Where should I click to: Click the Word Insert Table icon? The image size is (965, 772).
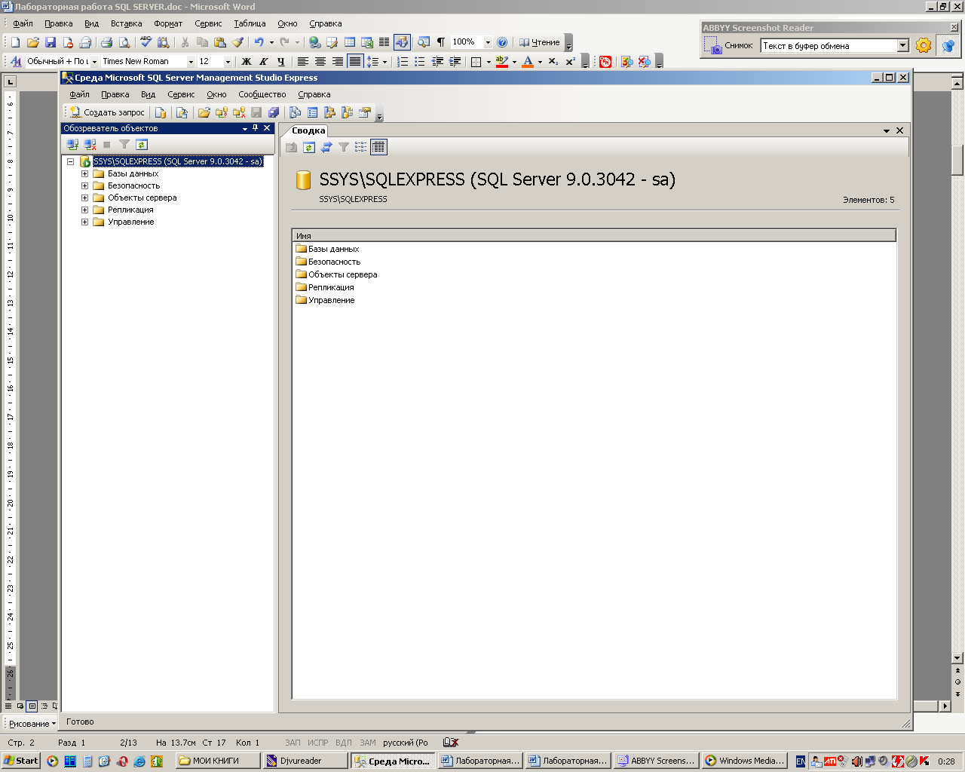(350, 42)
